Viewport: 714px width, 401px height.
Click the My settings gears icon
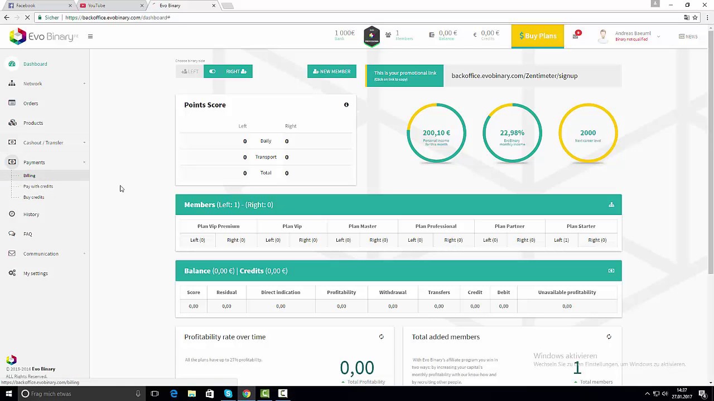tap(12, 273)
